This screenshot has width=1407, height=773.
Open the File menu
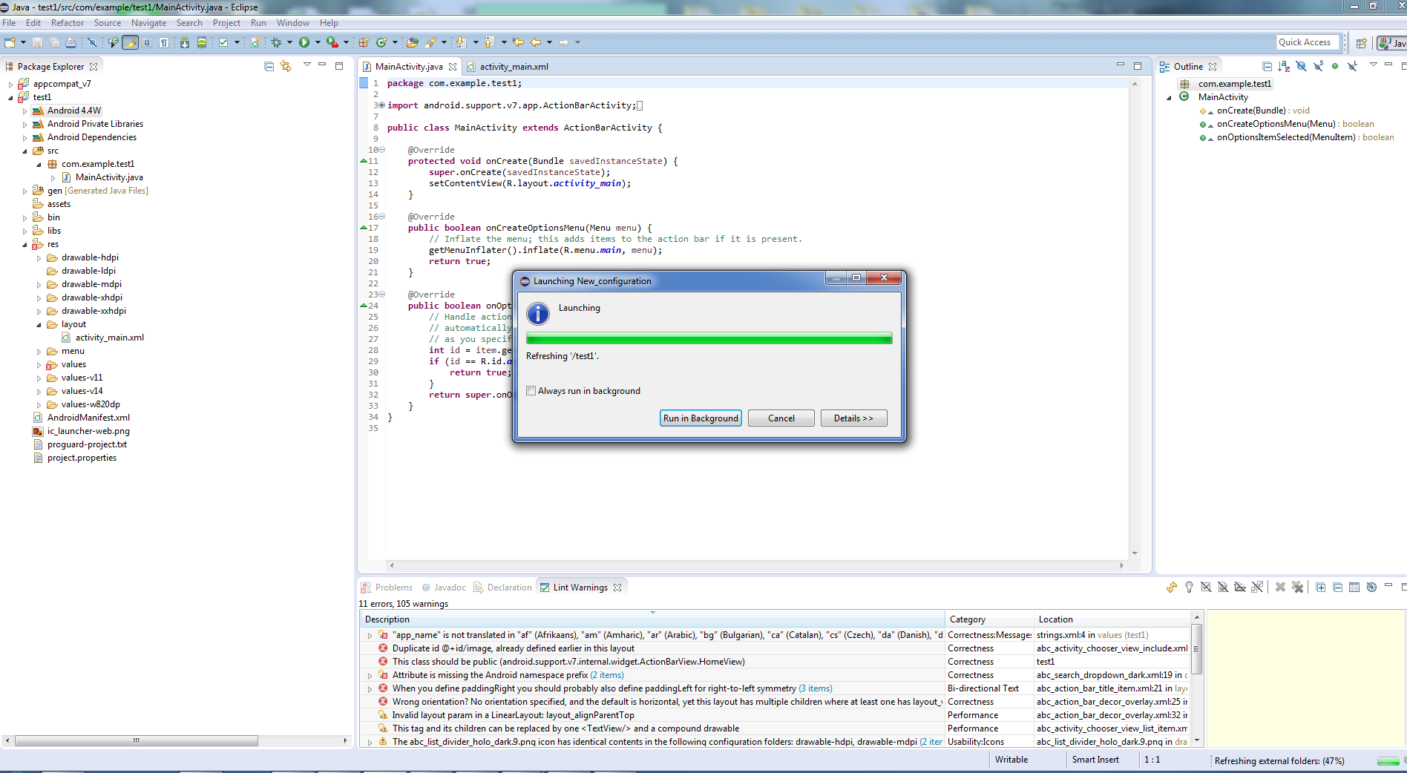pos(9,23)
